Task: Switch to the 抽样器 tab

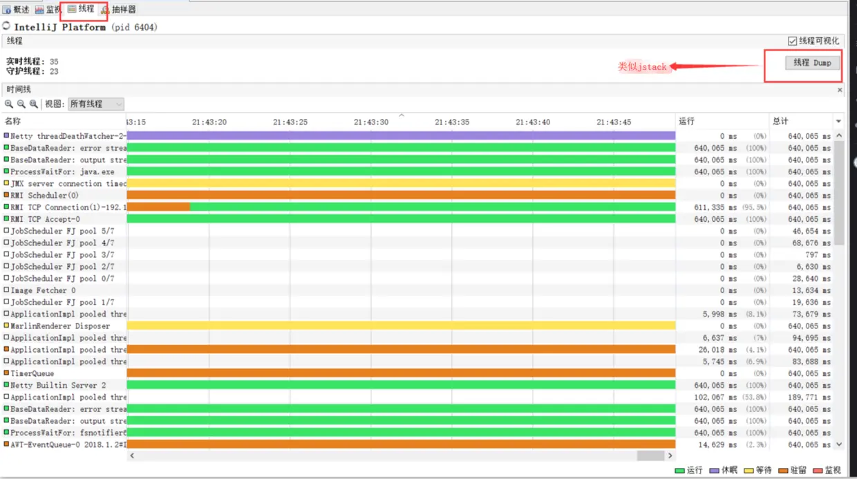Action: coord(118,10)
